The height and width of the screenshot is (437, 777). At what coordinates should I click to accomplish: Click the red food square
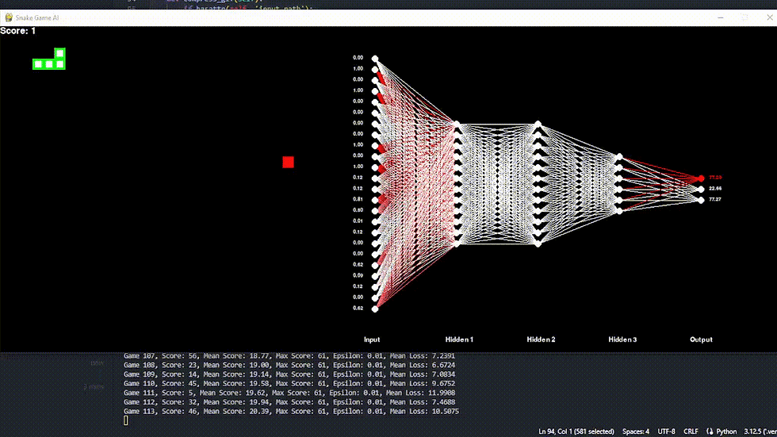288,162
